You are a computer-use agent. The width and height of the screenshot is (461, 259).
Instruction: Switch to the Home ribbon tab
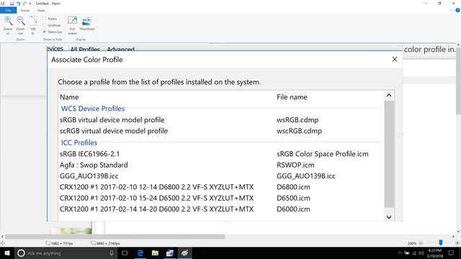pyautogui.click(x=25, y=10)
